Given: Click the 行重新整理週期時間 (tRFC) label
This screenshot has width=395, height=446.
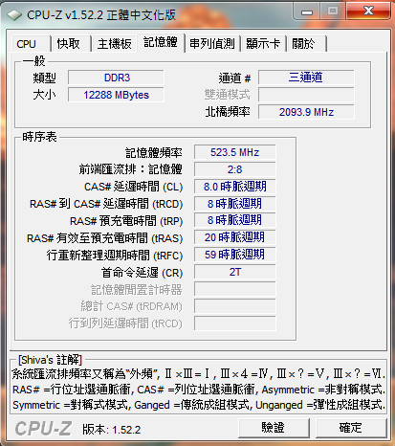Looking at the screenshot, I should 115,256.
